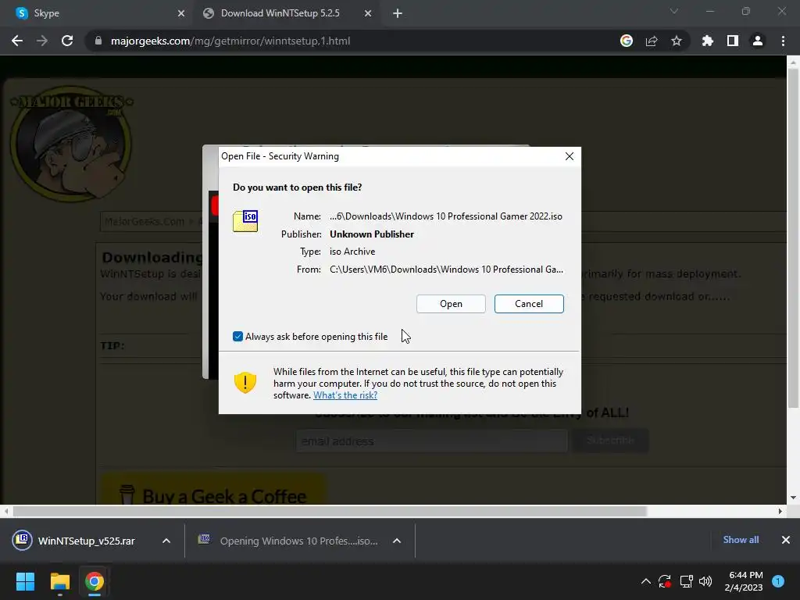The width and height of the screenshot is (800, 600).
Task: Click the iso file icon in the dialog
Action: click(x=245, y=221)
